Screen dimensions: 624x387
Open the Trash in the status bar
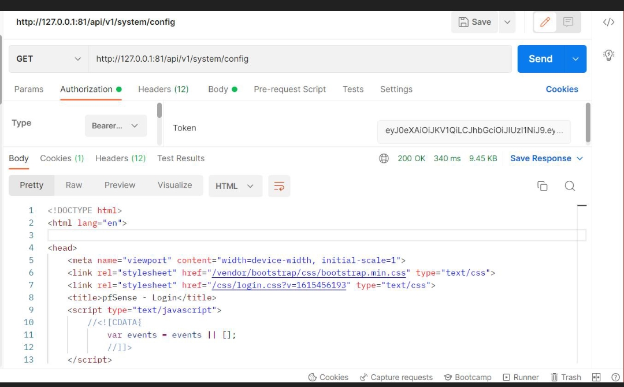coord(566,377)
